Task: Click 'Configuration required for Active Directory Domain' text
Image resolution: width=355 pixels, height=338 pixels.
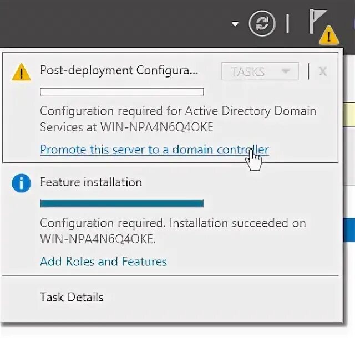Action: [x=177, y=111]
